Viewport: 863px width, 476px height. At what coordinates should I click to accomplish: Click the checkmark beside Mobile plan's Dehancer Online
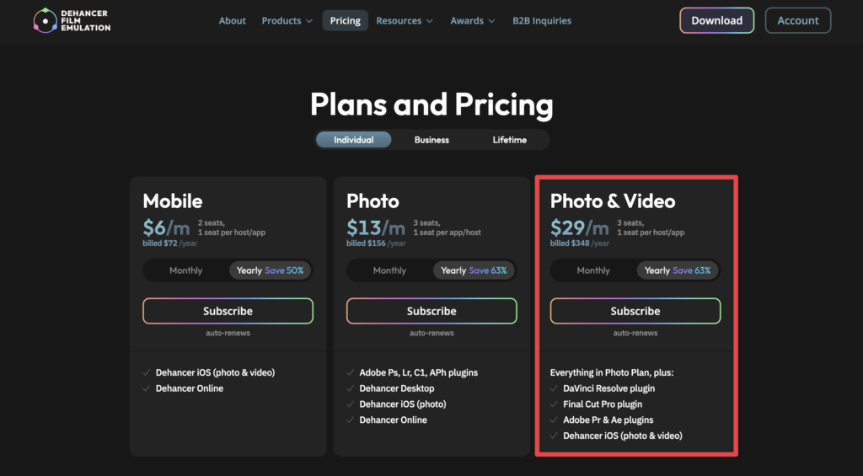(147, 388)
